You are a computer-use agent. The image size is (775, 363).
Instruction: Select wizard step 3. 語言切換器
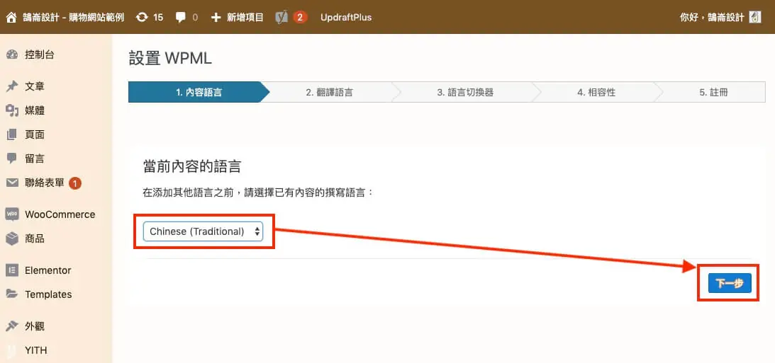(465, 92)
